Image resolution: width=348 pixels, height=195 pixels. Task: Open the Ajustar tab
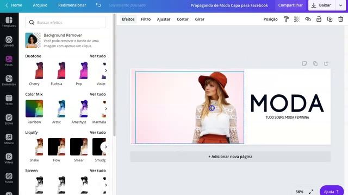[164, 19]
